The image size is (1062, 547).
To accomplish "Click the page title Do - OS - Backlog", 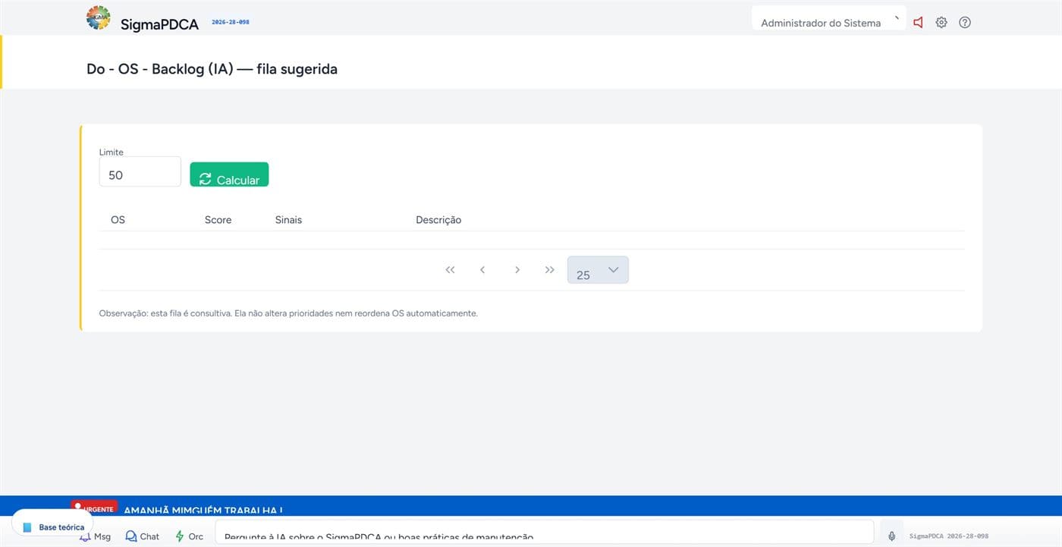I will click(212, 69).
